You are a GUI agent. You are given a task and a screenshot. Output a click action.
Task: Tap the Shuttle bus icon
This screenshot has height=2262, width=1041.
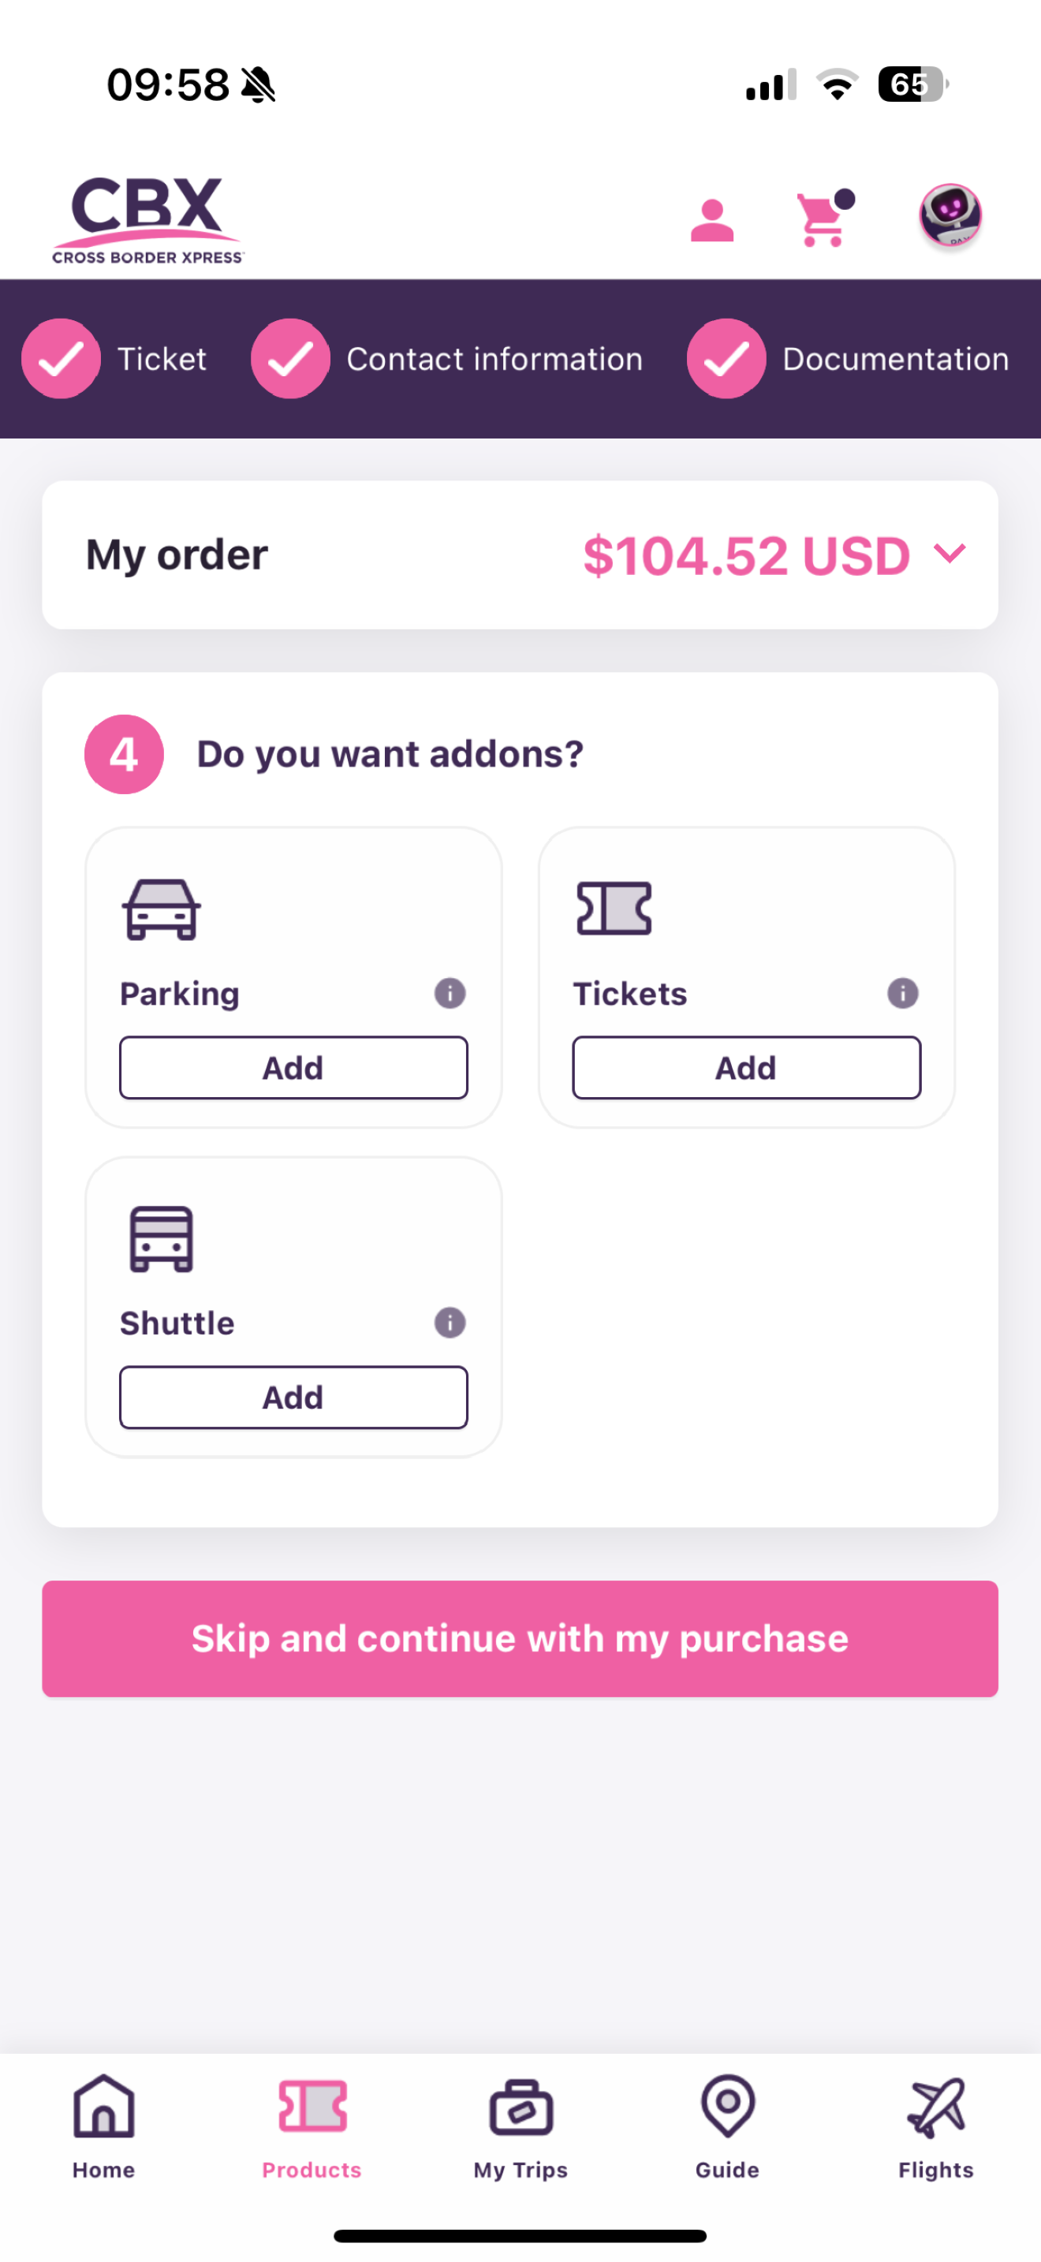pos(161,1239)
